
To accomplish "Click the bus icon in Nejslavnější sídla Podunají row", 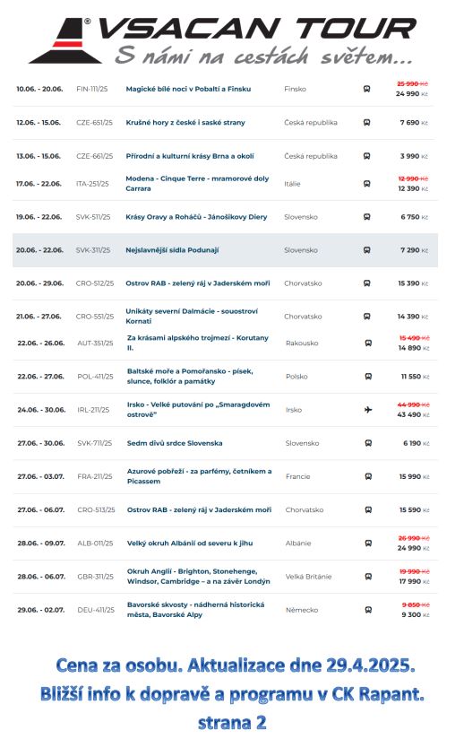I will coord(366,250).
